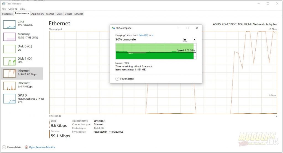Select the Memory mini graph thumbnail
Image resolution: width=283 pixels, height=153 pixels.
(x=9, y=37)
